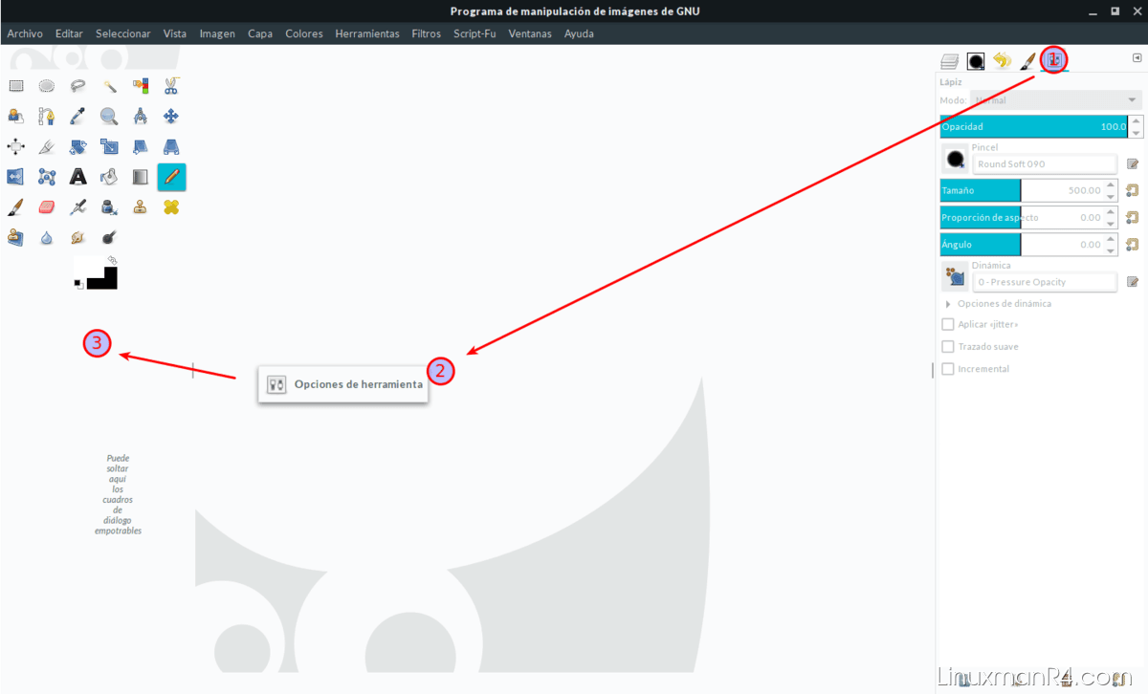This screenshot has height=694, width=1148.
Task: Toggle the Trazado suave checkbox
Action: pyautogui.click(x=948, y=346)
